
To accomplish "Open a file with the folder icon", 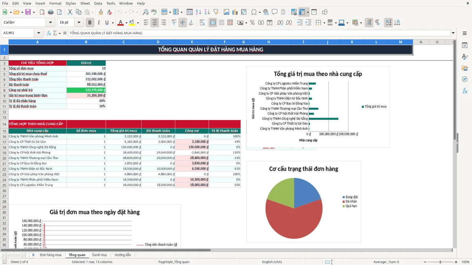I will [x=16, y=12].
